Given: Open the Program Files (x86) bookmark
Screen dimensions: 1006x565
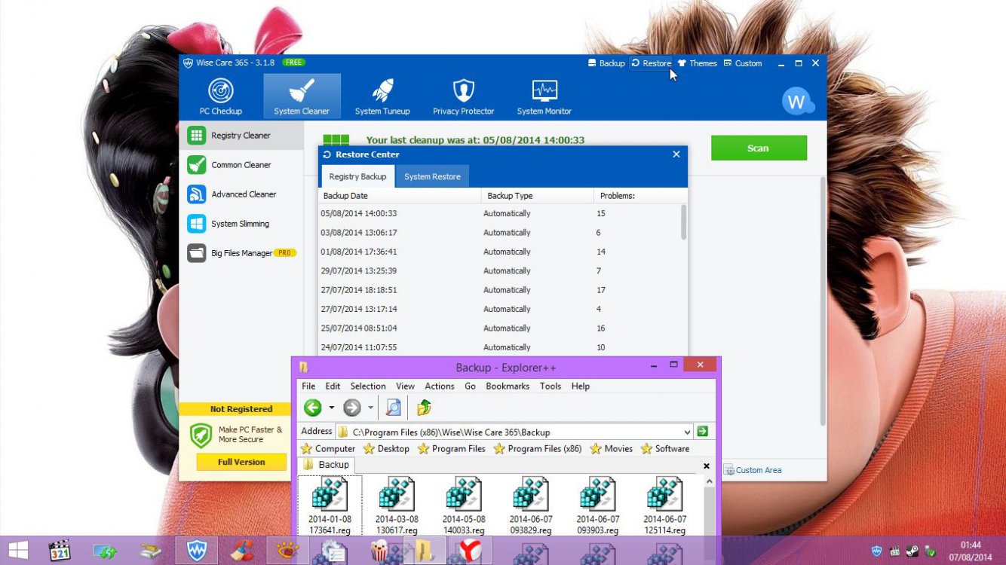Looking at the screenshot, I should 538,448.
